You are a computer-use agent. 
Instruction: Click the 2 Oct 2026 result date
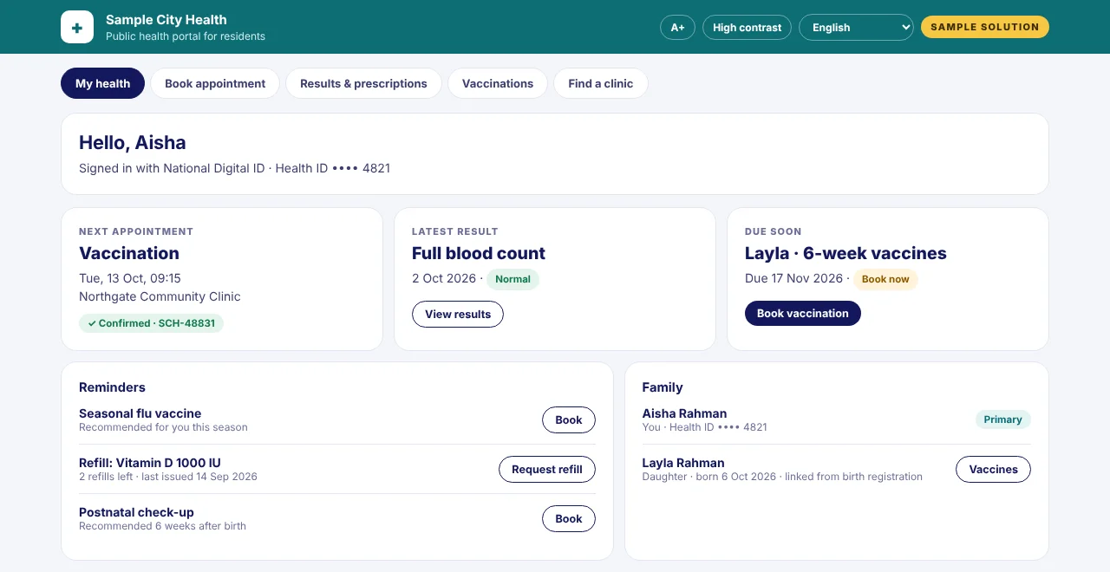[x=444, y=278]
